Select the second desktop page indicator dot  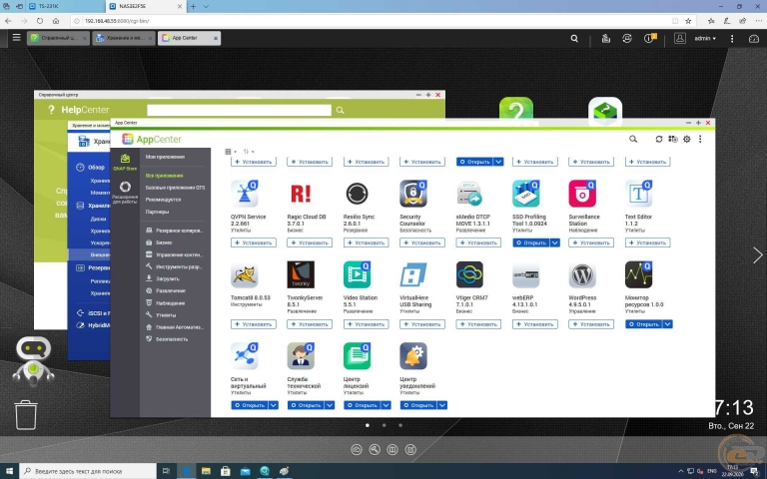pos(383,425)
